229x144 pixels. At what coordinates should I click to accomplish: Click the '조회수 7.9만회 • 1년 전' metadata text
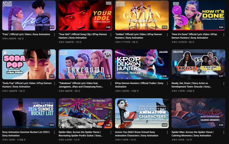(x=125, y=140)
